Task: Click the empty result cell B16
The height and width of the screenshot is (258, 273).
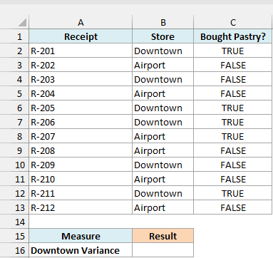Action: click(x=163, y=250)
